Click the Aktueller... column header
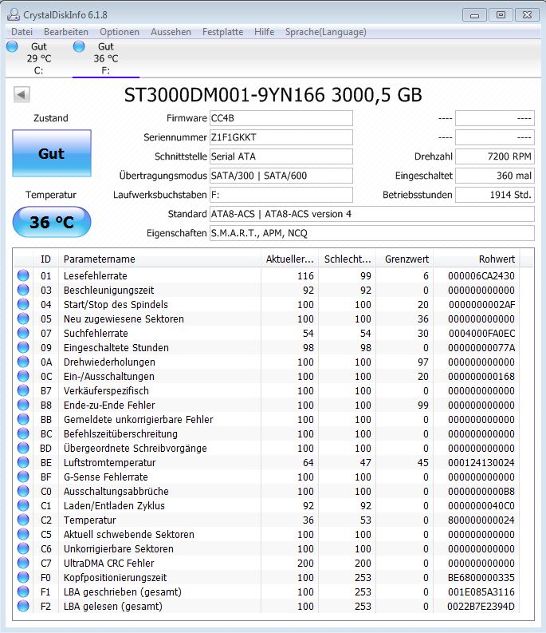 289,259
